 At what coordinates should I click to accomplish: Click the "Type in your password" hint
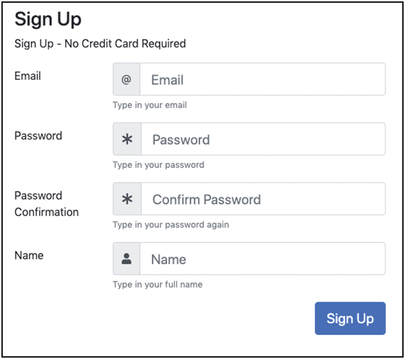point(158,165)
